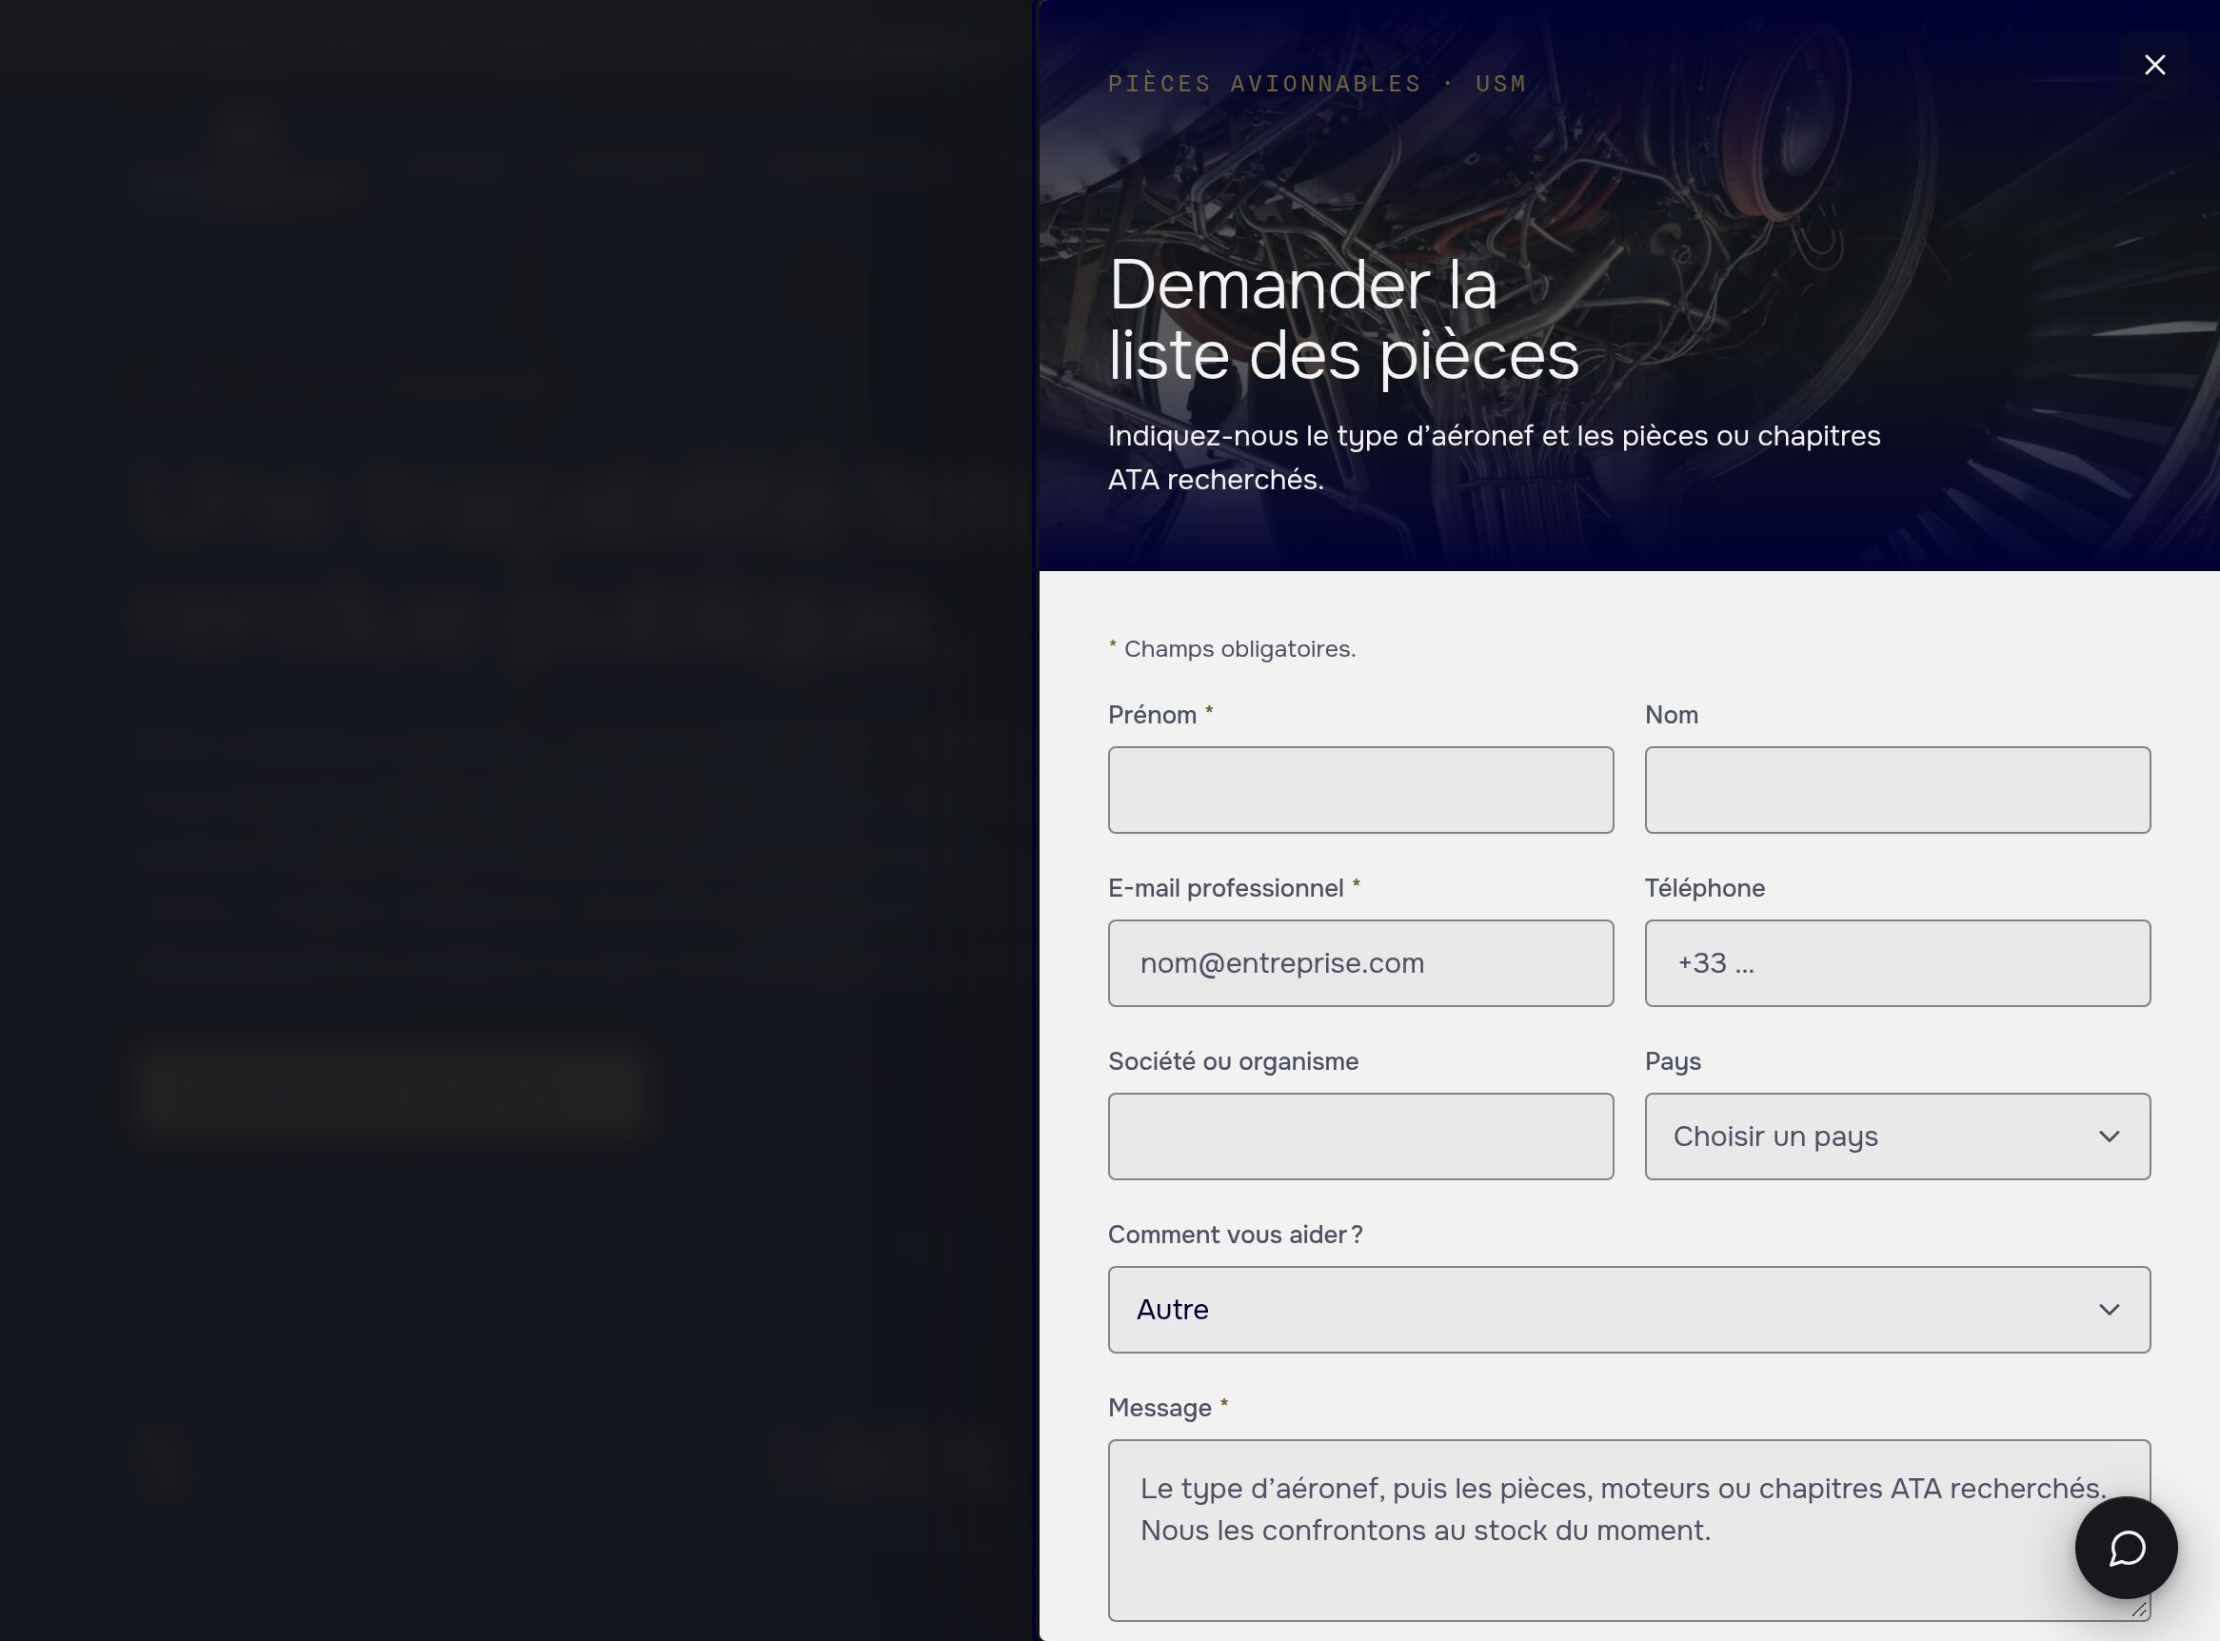This screenshot has width=2220, height=1641.
Task: Click the Champs obligatoires note
Action: 1232,648
